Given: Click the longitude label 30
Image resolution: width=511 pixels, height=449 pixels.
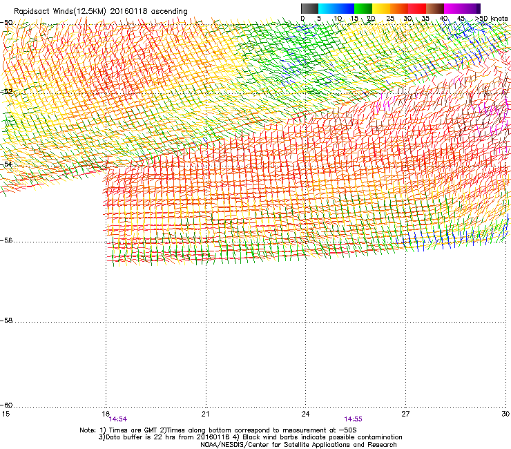Looking at the screenshot, I should (x=505, y=414).
